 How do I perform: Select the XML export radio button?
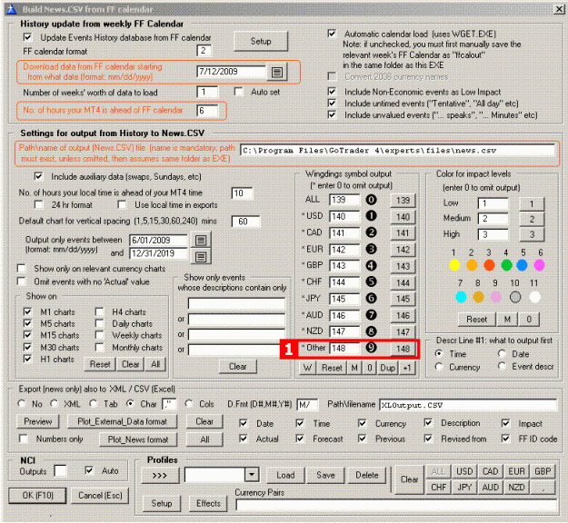tap(55, 403)
